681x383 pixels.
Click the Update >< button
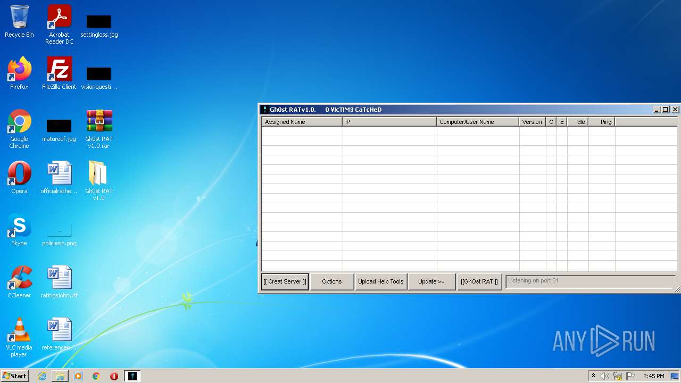(x=431, y=281)
